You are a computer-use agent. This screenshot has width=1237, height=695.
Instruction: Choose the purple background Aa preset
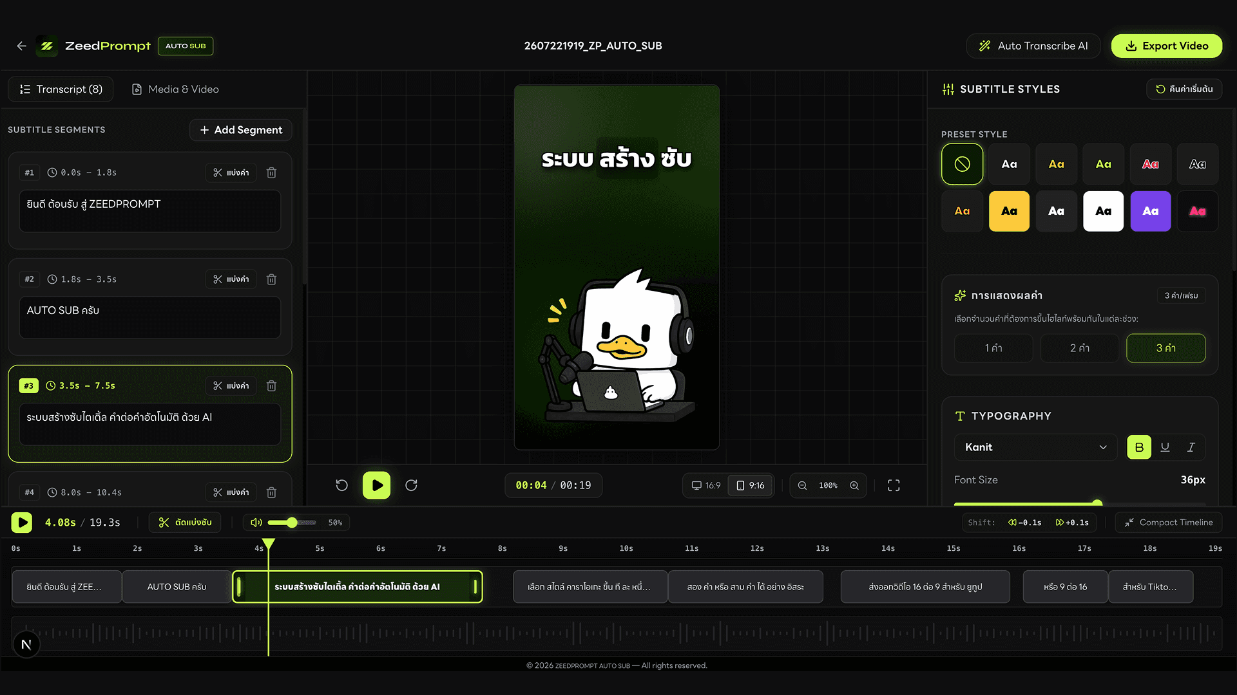[x=1150, y=211]
